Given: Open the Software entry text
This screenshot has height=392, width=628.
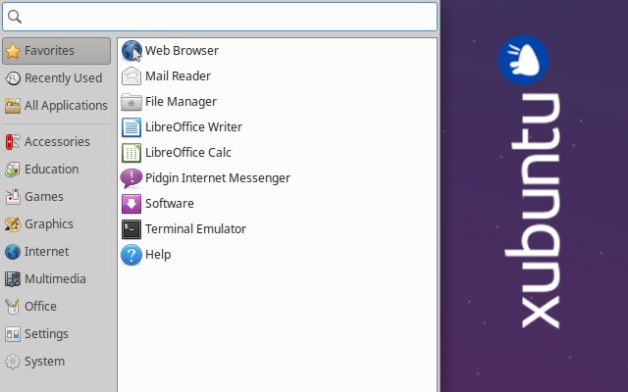Looking at the screenshot, I should tap(170, 204).
